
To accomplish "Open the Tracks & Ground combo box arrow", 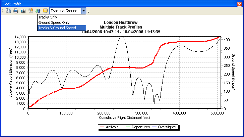I will 83,11.
